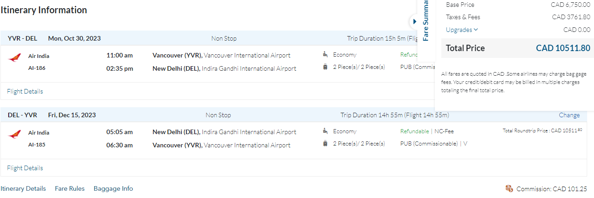Open Flight Details for the DEL-YVR flight
This screenshot has height=198, width=594.
click(25, 168)
